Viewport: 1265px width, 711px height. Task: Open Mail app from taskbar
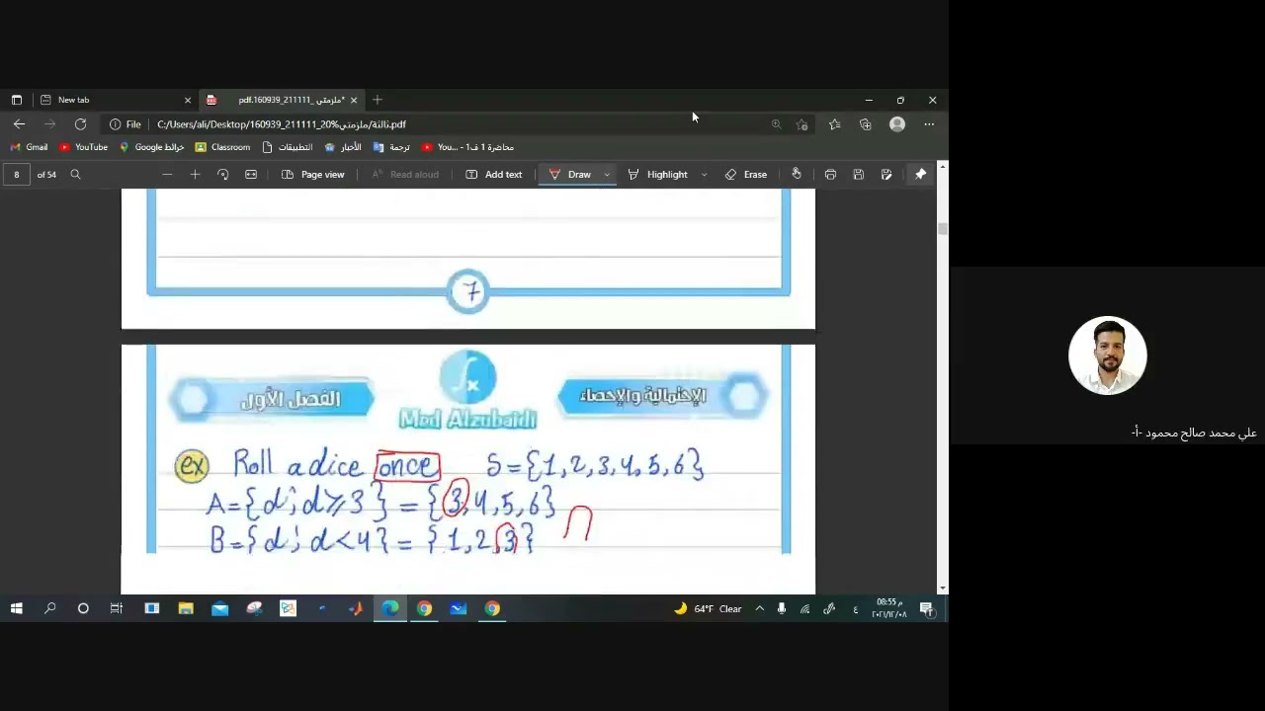click(x=219, y=608)
